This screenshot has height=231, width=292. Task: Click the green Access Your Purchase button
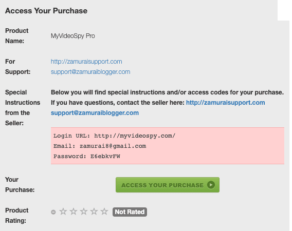pyautogui.click(x=168, y=185)
